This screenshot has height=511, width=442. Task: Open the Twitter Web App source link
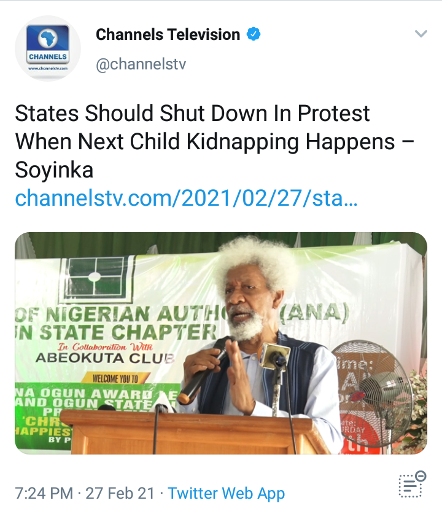[227, 493]
